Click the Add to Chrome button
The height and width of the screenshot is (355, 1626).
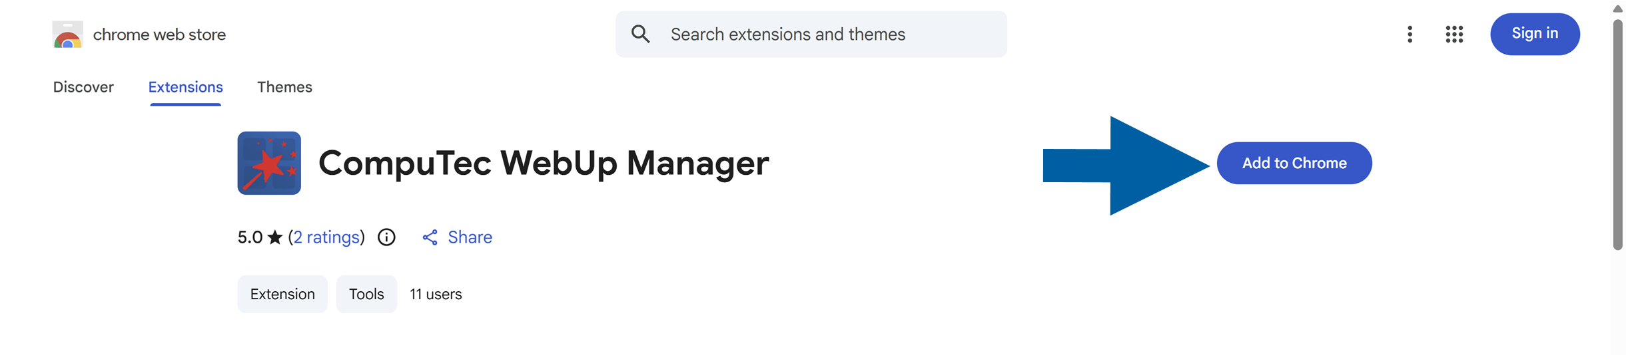coord(1294,163)
